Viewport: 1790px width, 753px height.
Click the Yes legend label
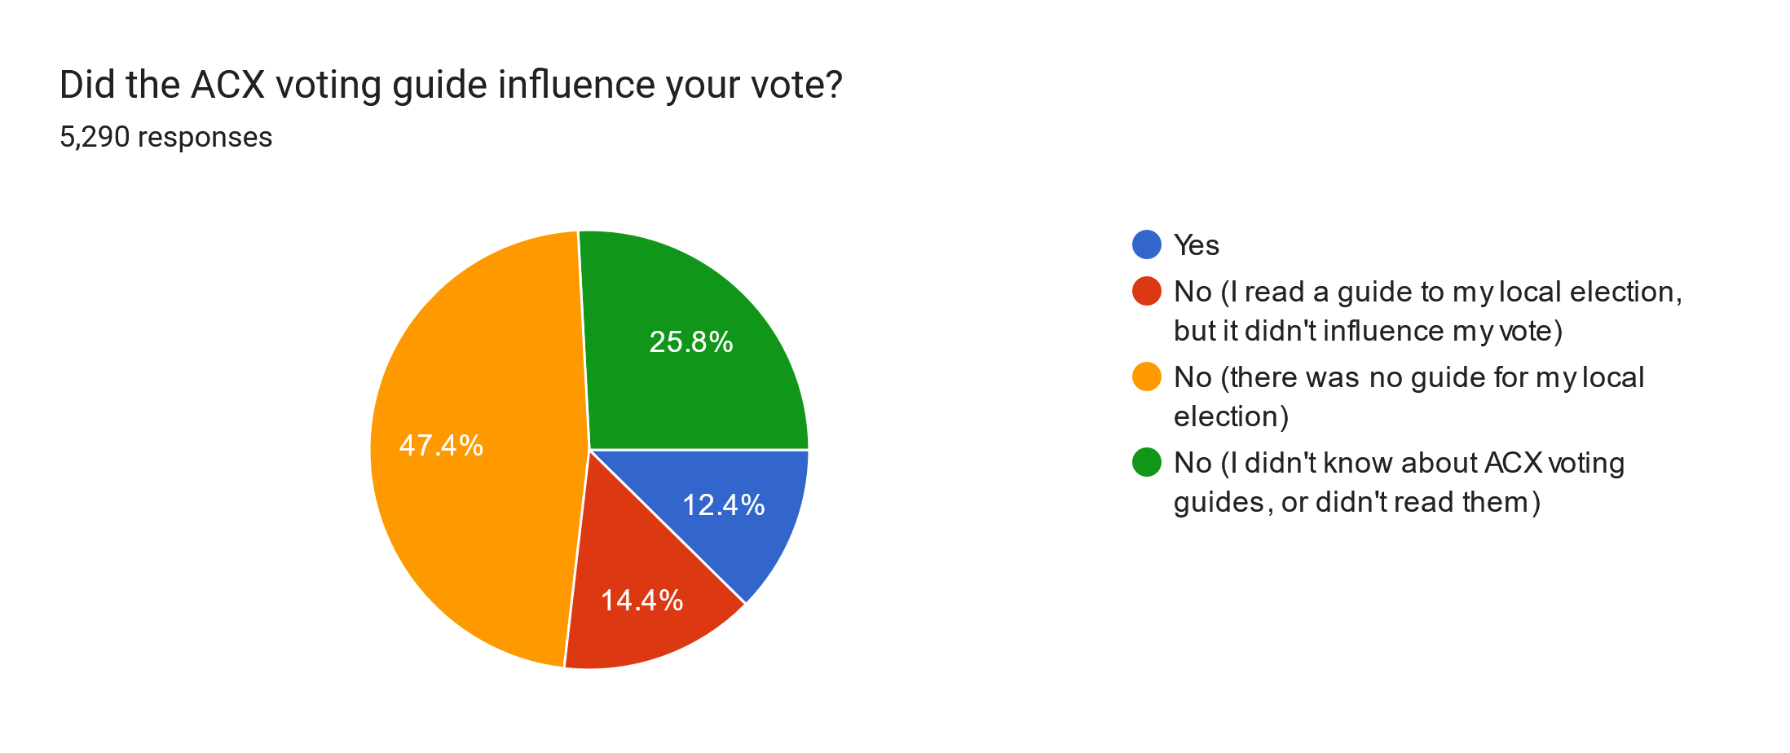click(1196, 244)
